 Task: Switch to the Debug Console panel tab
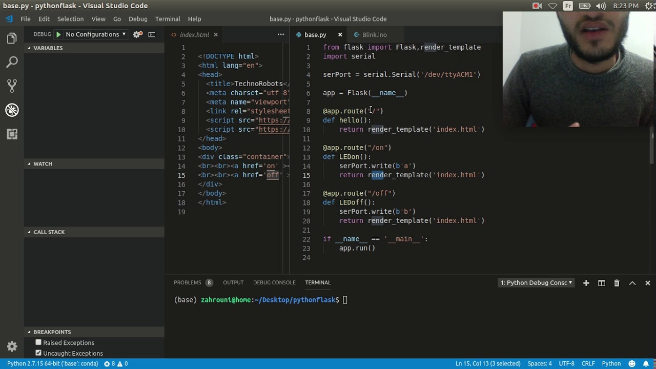(x=274, y=282)
